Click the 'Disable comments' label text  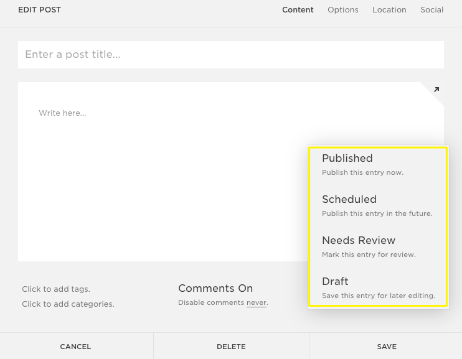(x=210, y=303)
